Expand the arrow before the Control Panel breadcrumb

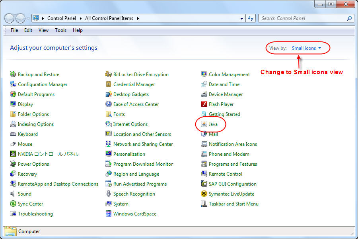coord(43,18)
